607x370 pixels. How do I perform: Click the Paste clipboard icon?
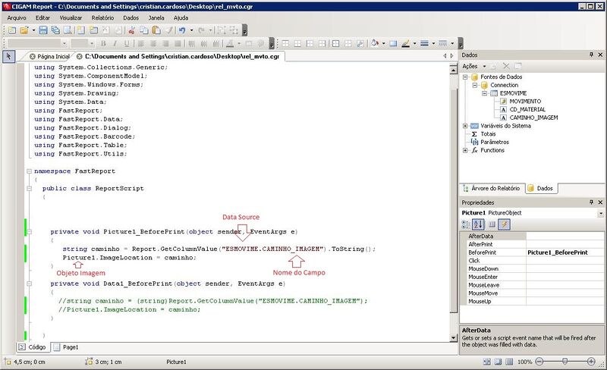(x=156, y=30)
